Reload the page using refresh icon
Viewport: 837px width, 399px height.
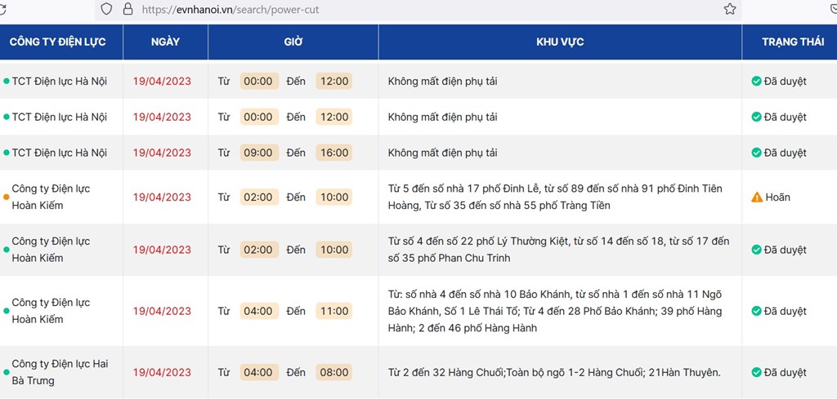pos(2,9)
